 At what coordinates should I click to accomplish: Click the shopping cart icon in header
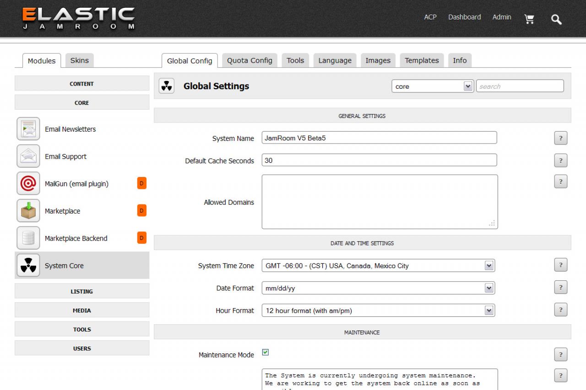pos(529,19)
